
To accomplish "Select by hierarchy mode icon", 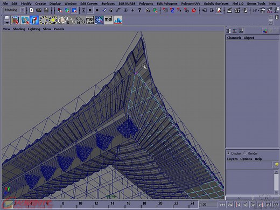I will (60, 10).
